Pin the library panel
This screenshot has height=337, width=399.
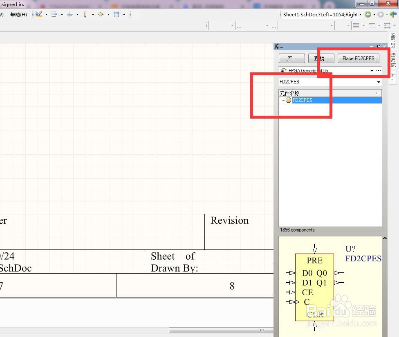[378, 47]
